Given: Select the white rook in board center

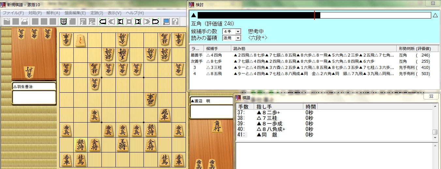Looking at the screenshot, I should coord(150,99).
